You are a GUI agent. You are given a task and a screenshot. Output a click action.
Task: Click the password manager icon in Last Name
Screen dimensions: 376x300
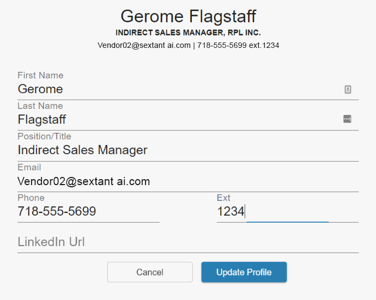coord(347,119)
